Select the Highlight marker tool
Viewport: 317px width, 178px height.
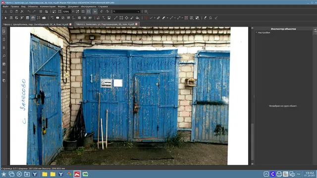pyautogui.click(x=164, y=18)
